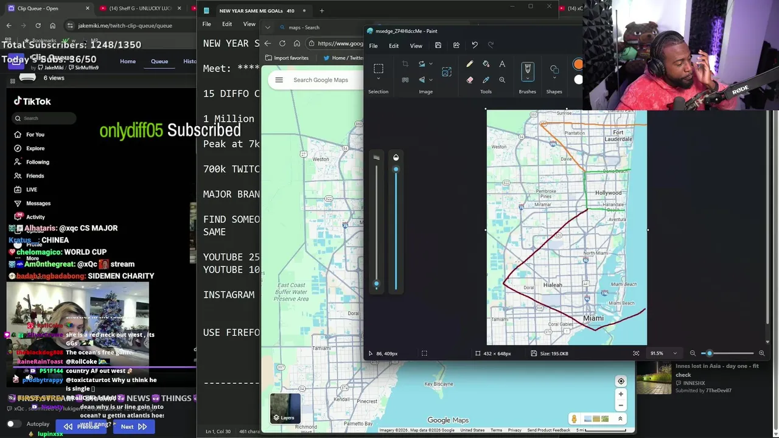Click the Edge home icon in the maps window
Viewport: 779px width, 438px height.
pos(297,43)
